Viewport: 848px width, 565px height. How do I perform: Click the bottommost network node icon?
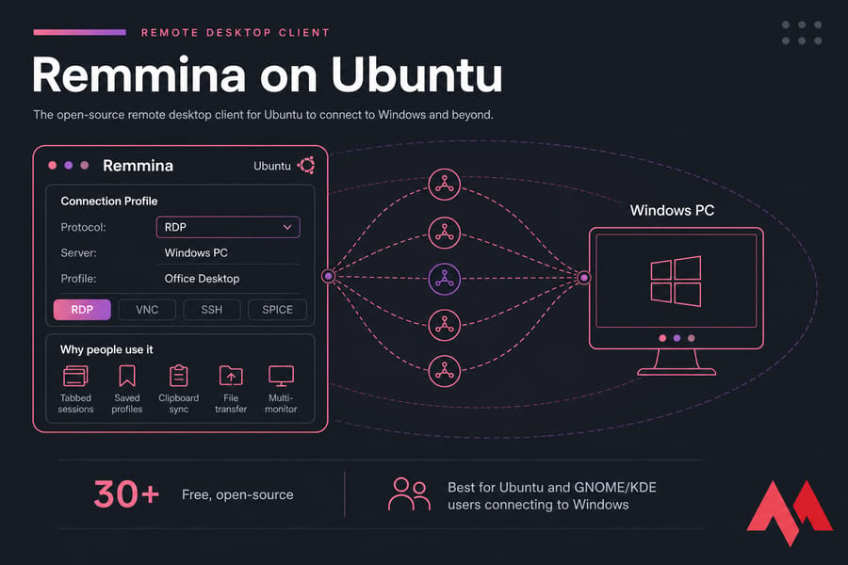pos(445,371)
